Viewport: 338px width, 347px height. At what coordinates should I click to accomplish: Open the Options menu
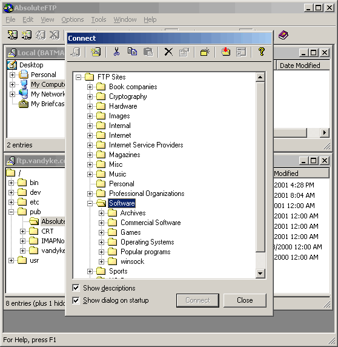[73, 19]
